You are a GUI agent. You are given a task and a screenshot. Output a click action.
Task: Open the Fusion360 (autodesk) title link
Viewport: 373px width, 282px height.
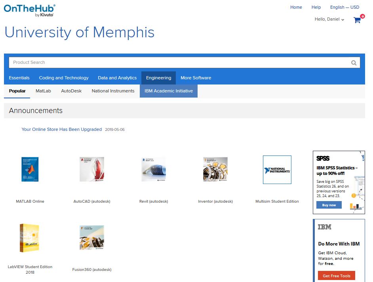[92, 270]
